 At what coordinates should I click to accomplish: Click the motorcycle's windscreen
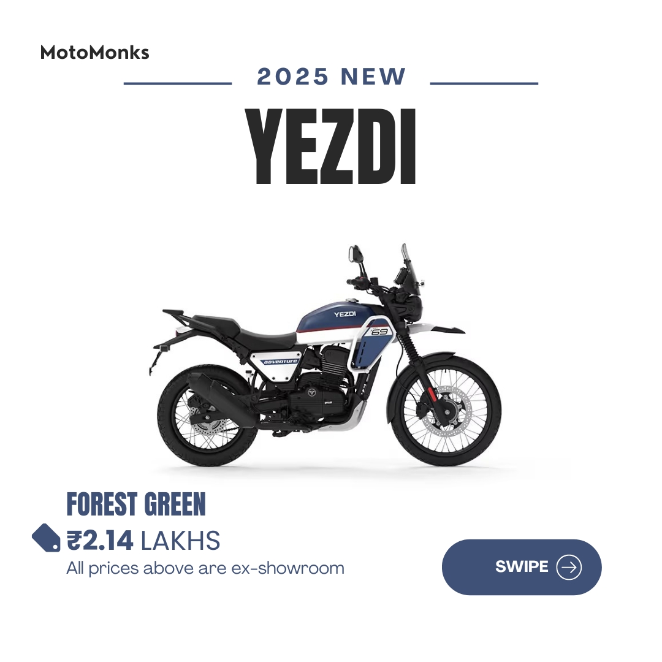[411, 269]
